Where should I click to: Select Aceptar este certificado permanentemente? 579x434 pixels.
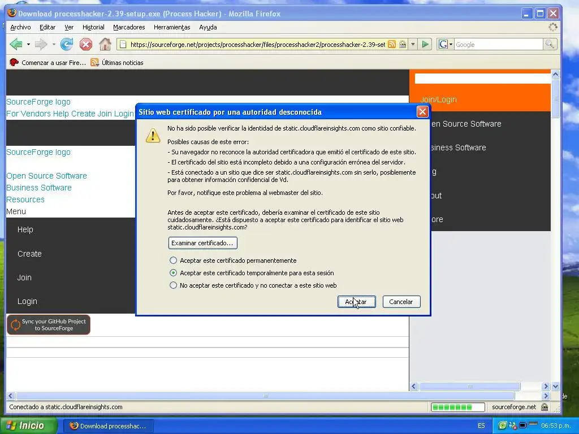click(x=173, y=260)
